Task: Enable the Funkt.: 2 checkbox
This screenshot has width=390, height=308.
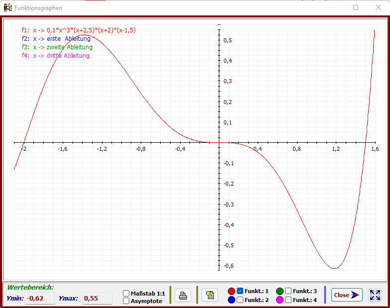Action: point(240,300)
